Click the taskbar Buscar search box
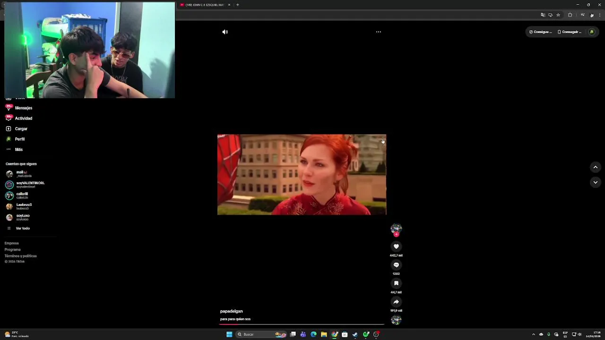Image resolution: width=605 pixels, height=340 pixels. 261,334
